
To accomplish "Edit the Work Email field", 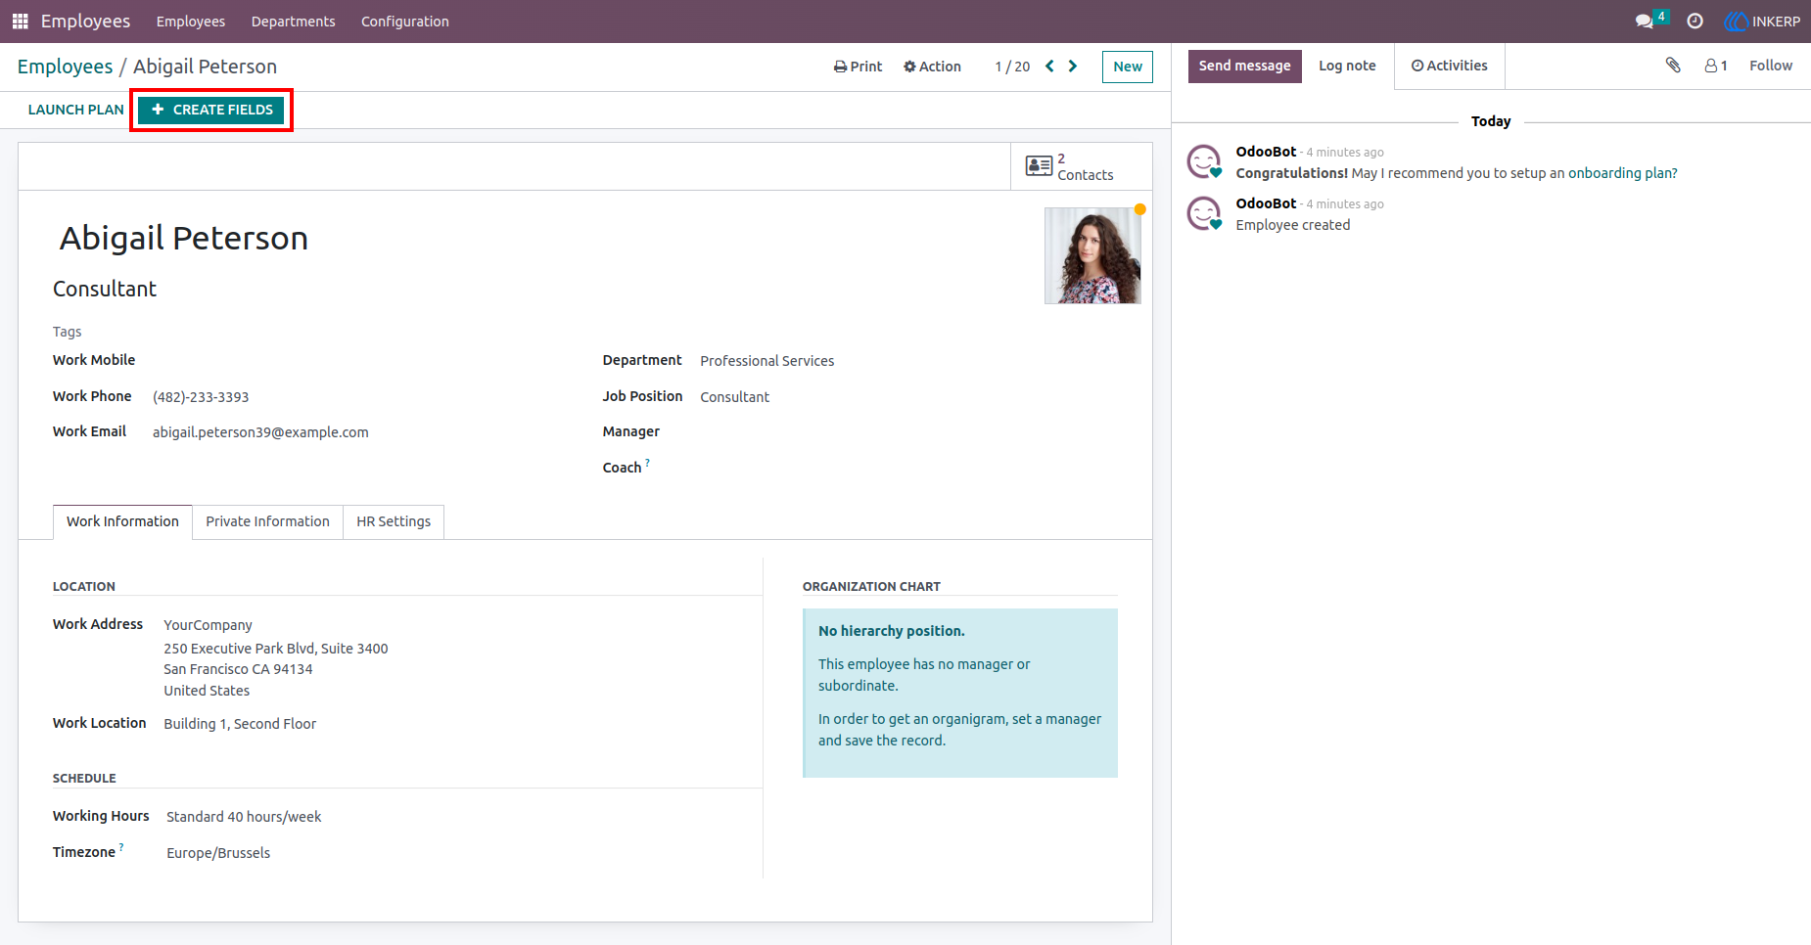I will [260, 432].
